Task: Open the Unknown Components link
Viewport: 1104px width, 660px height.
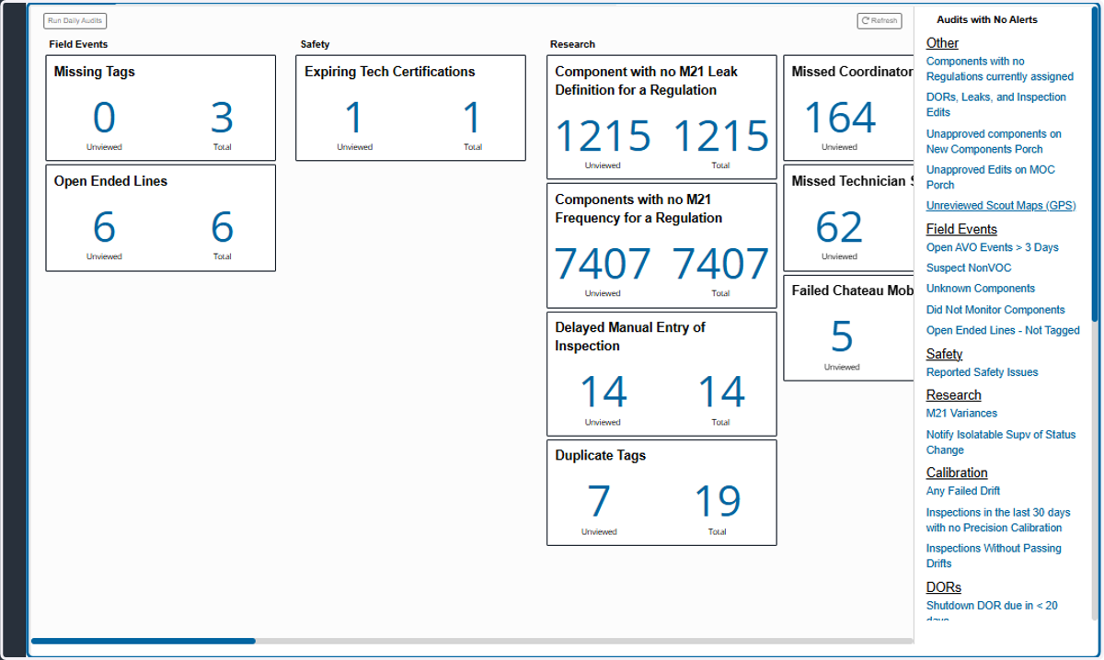Action: point(981,289)
